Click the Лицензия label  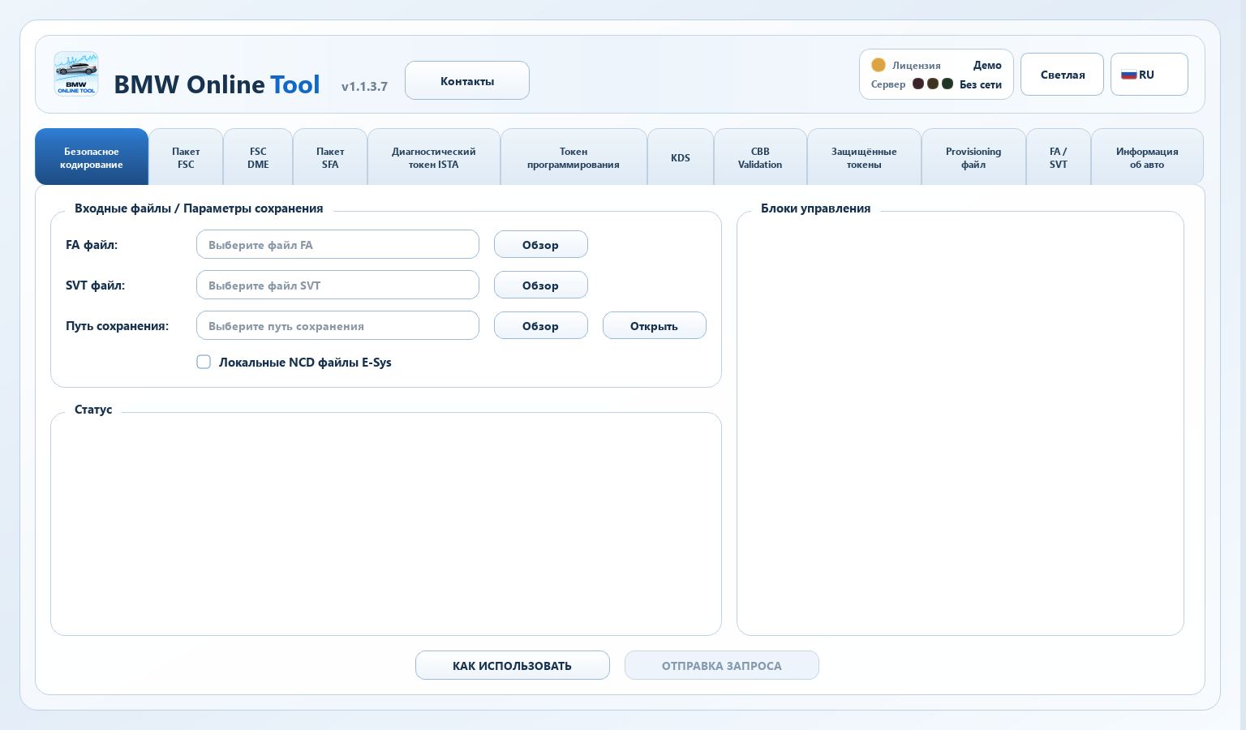coord(917,66)
